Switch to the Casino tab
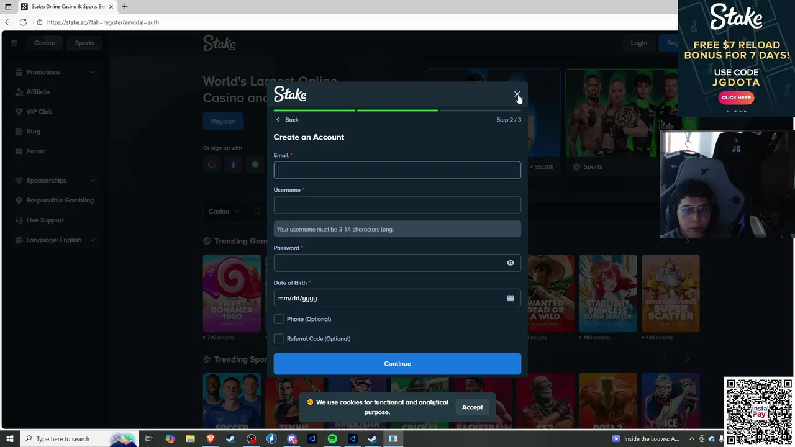 pyautogui.click(x=45, y=43)
